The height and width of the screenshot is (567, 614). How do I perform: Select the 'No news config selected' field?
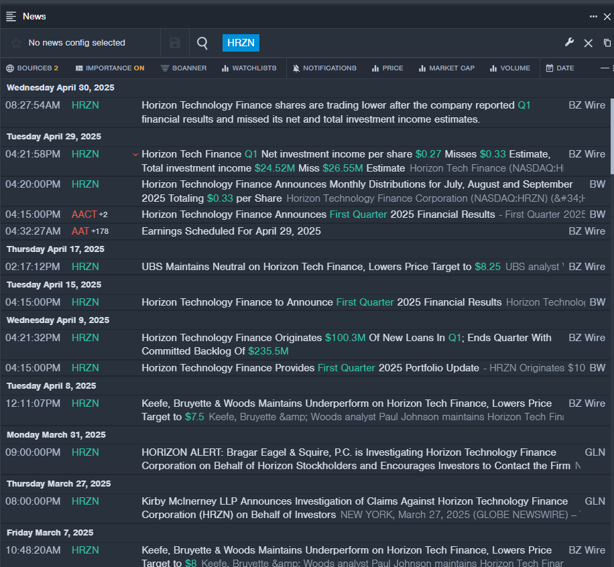pyautogui.click(x=76, y=43)
